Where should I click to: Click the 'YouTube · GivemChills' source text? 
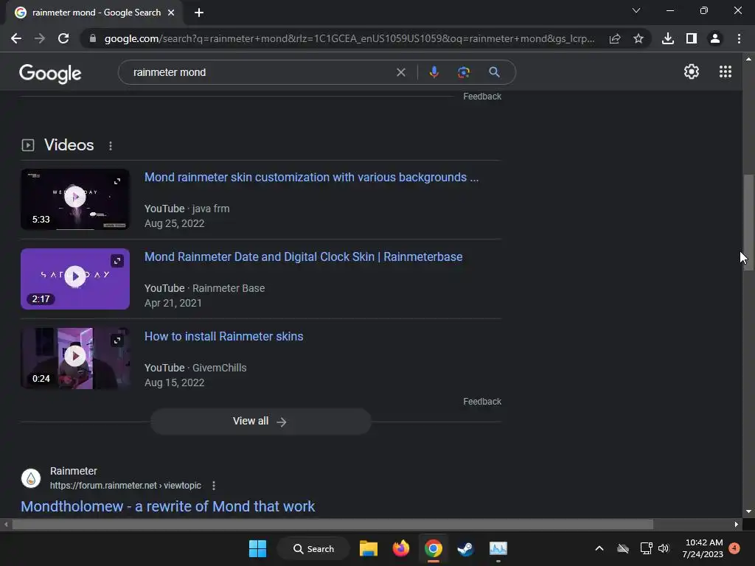[195, 368]
